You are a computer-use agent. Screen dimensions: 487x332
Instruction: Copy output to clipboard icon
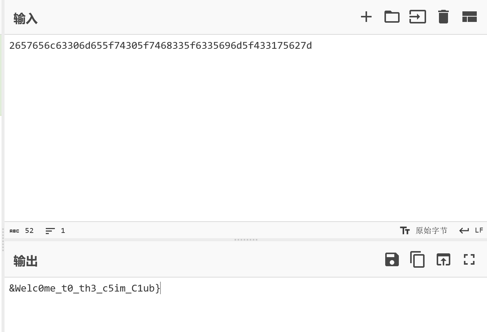pos(417,259)
